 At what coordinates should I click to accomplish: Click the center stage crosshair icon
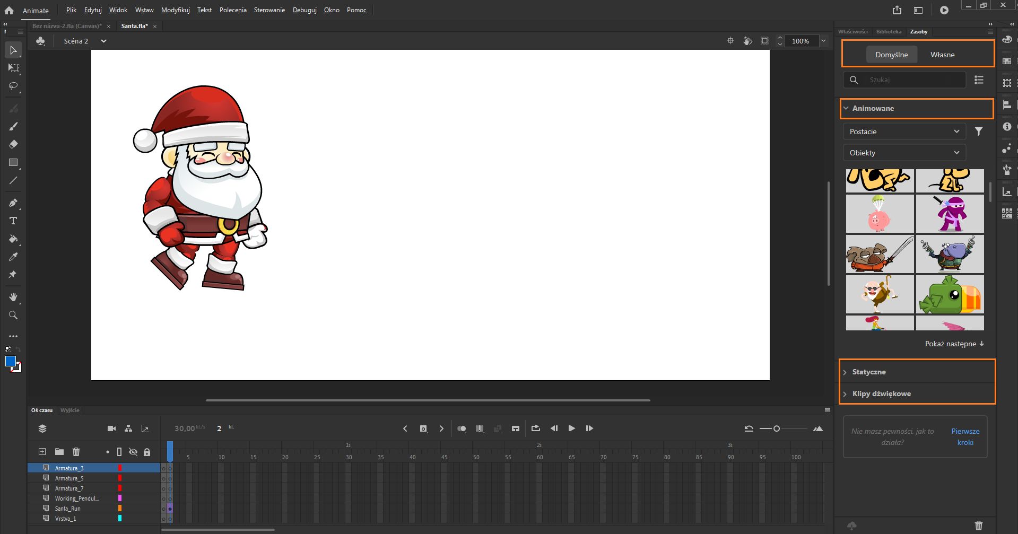pyautogui.click(x=730, y=41)
